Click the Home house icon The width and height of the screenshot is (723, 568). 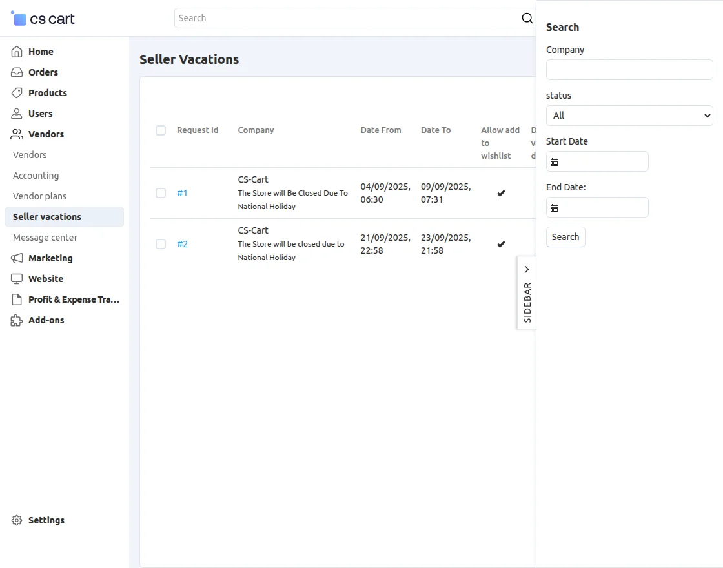coord(17,52)
